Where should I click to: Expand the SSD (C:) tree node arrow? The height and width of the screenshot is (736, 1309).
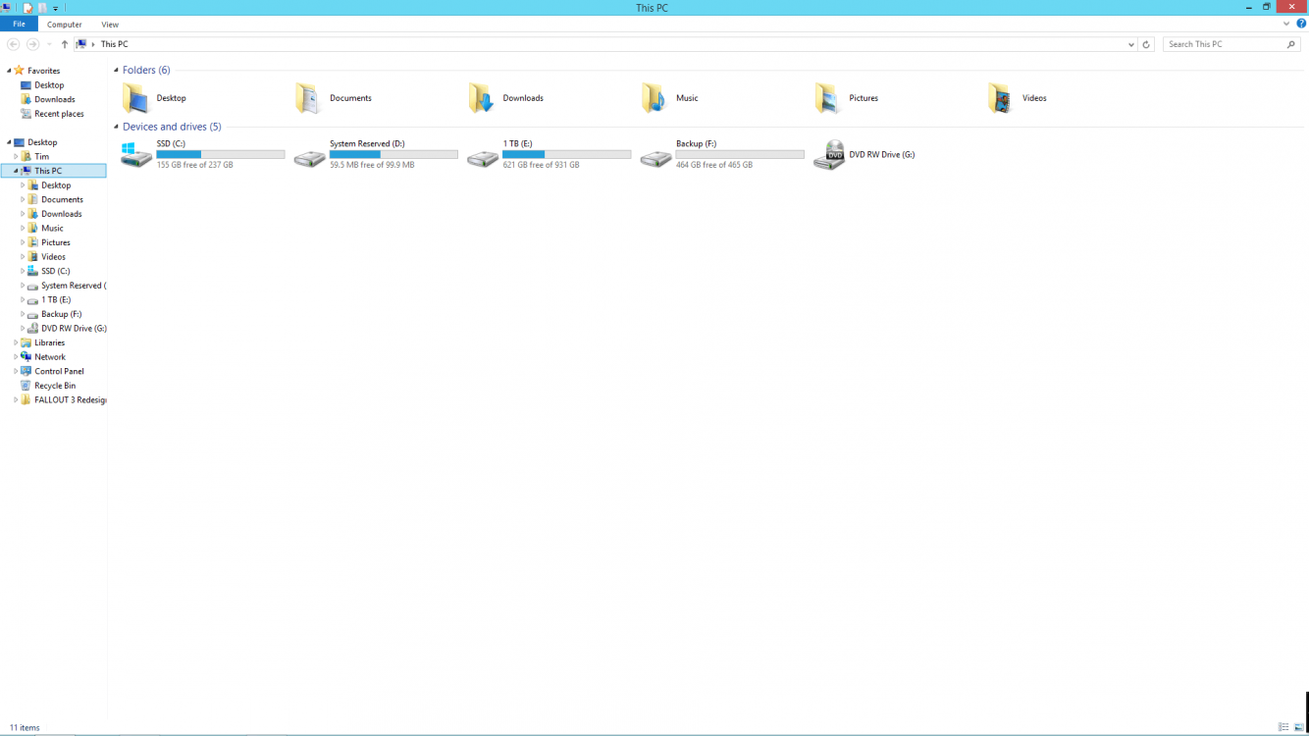pyautogui.click(x=23, y=271)
